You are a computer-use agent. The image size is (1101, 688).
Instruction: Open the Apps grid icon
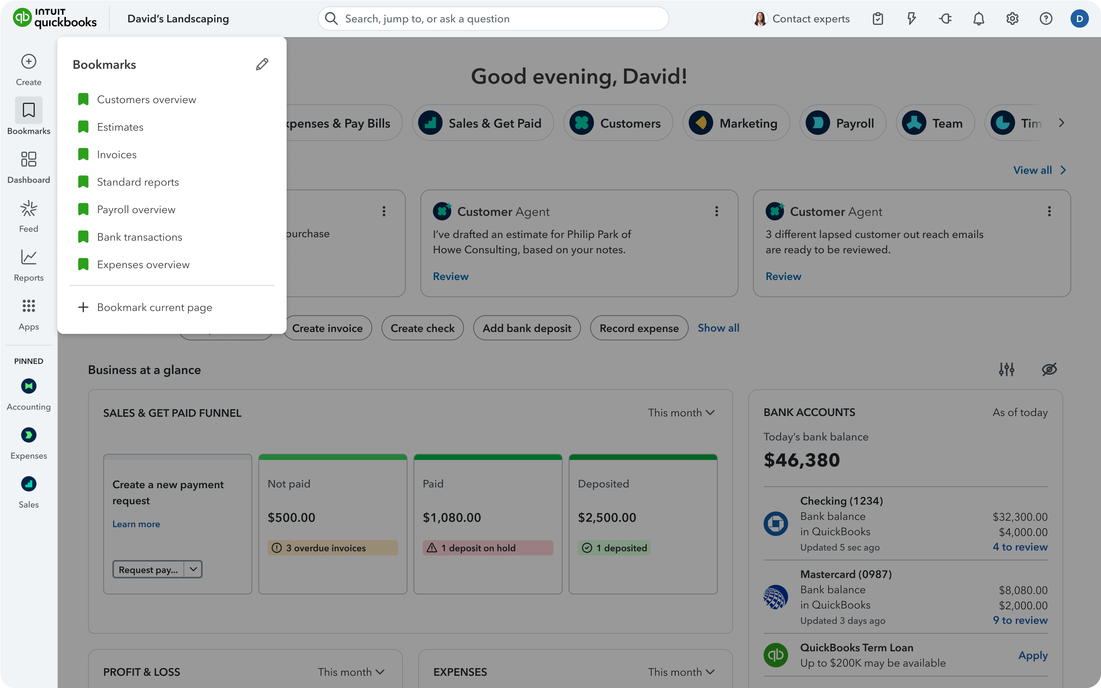pyautogui.click(x=29, y=306)
